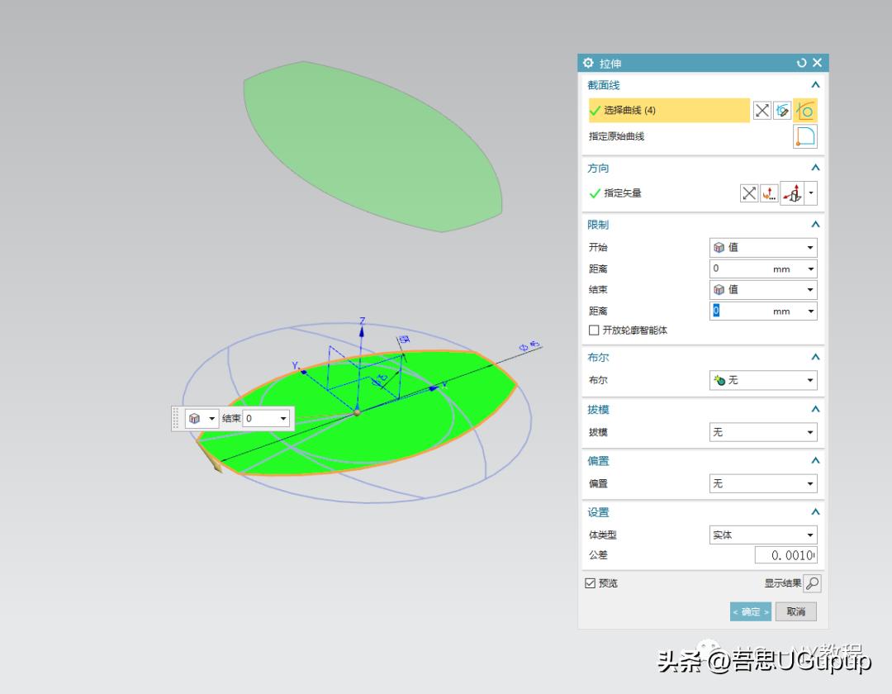This screenshot has width=892, height=694.
Task: Confirm with the 确定 button
Action: [x=750, y=611]
